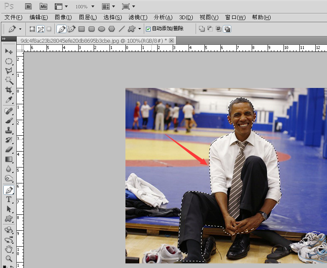Screen dimensions: 327x268
Task: Select the Pen tool in toolbox
Action: coord(9,190)
